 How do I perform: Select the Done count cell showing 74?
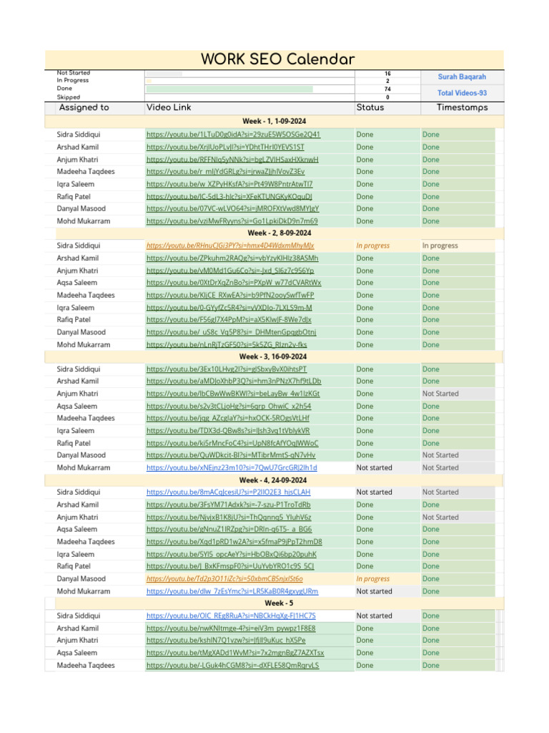(x=387, y=89)
